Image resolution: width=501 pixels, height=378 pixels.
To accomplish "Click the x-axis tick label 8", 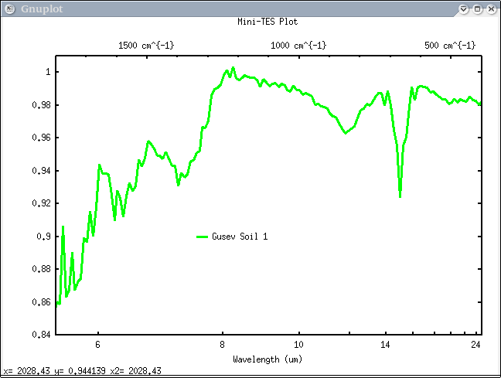I will coord(223,345).
